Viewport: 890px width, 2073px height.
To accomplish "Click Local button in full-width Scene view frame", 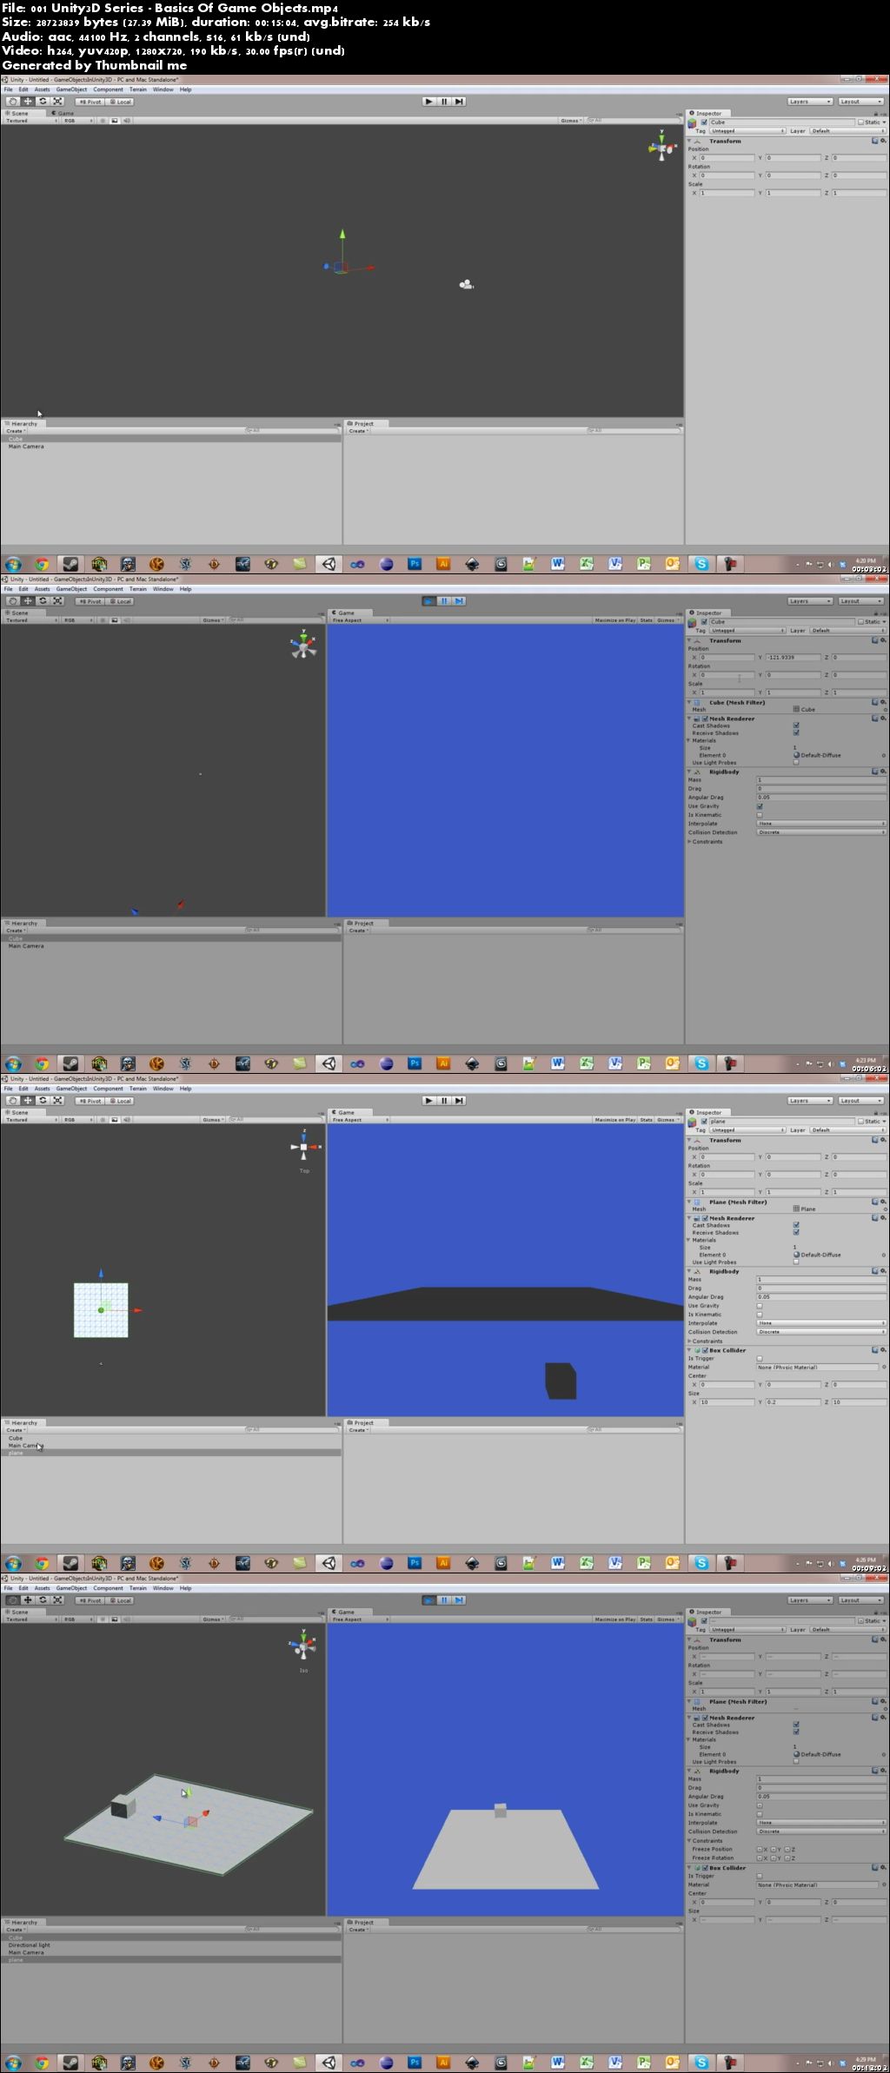I will (120, 102).
